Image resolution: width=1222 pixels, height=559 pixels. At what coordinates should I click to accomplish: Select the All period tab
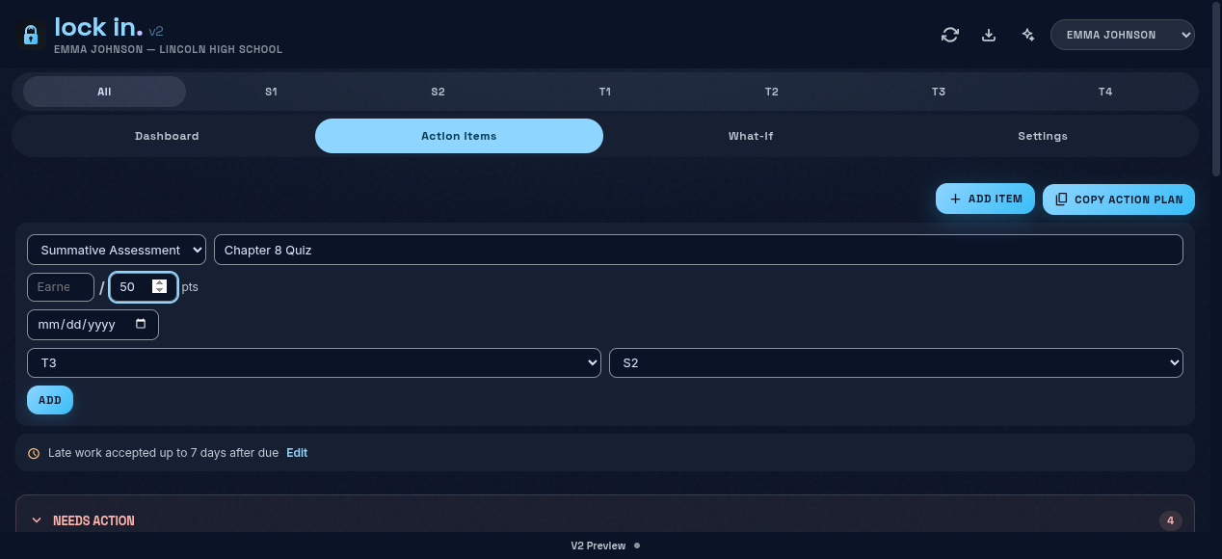pos(104,92)
